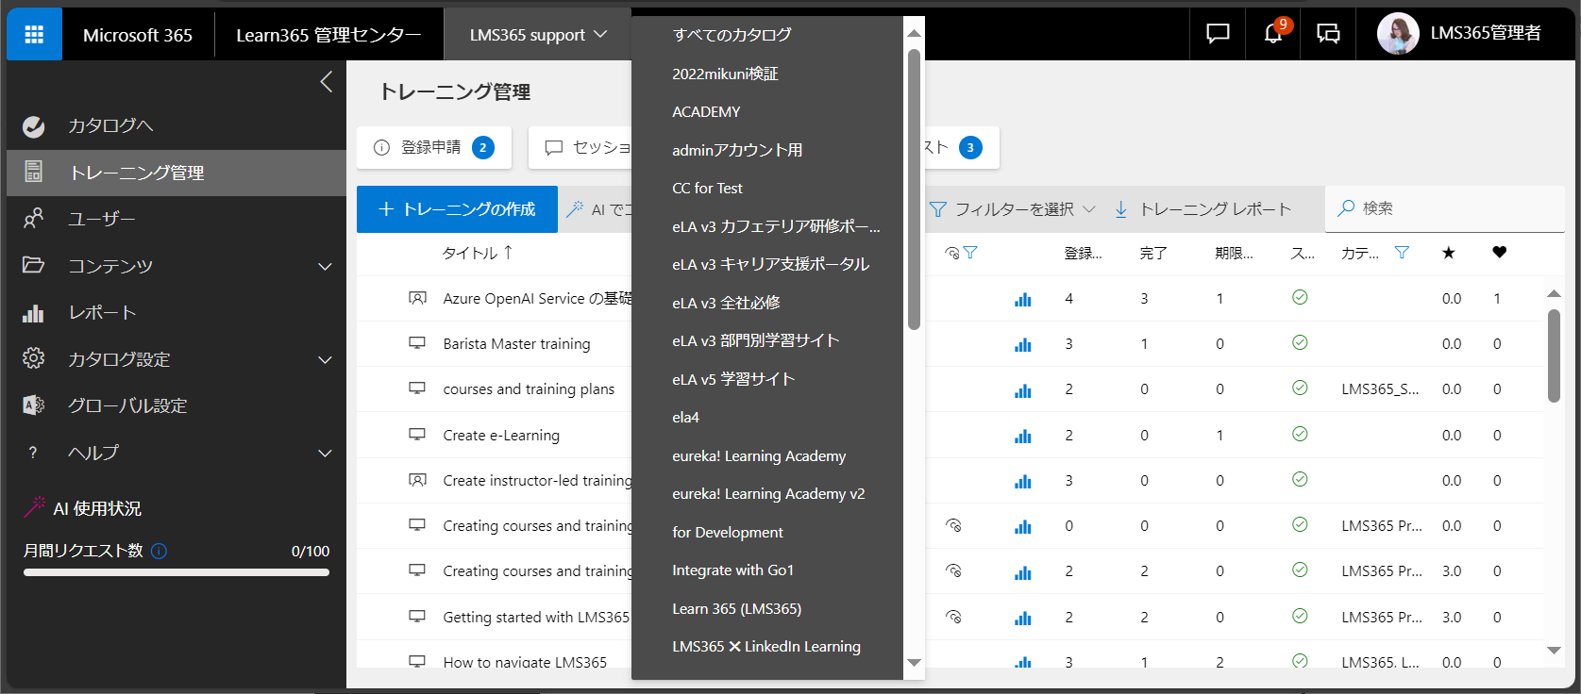Select トレーニング管理 in sidebar
Viewport: 1581px width, 694px height.
click(x=177, y=173)
